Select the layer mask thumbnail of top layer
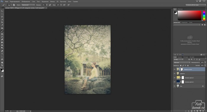This screenshot has width=207, height=112. pos(182,69)
